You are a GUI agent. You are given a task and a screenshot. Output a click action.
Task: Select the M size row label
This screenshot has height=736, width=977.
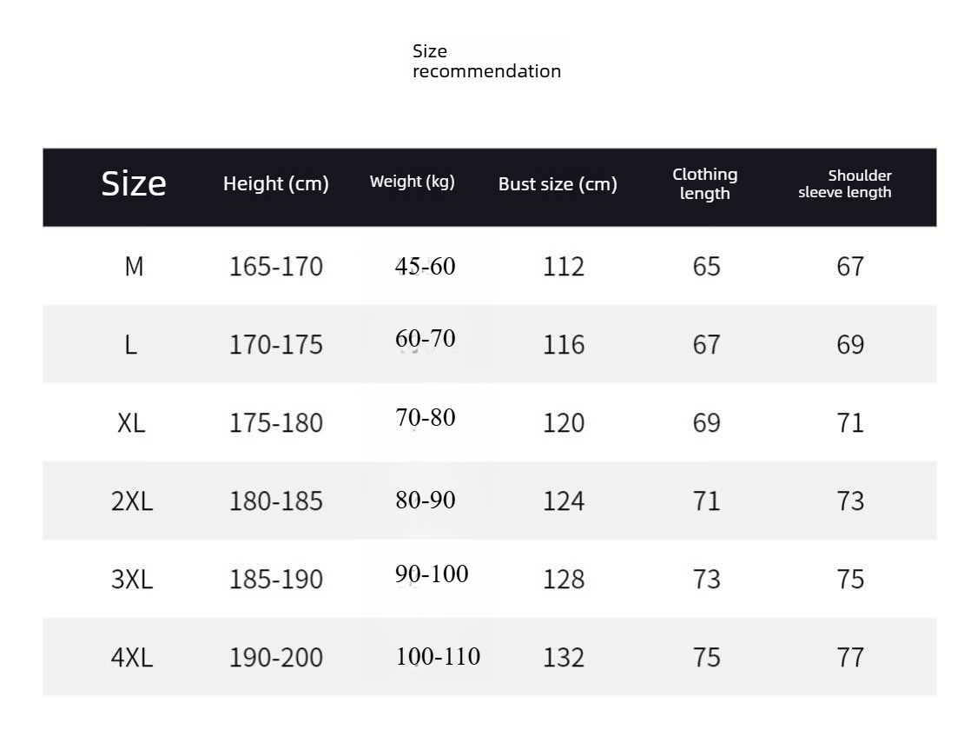[x=134, y=267]
